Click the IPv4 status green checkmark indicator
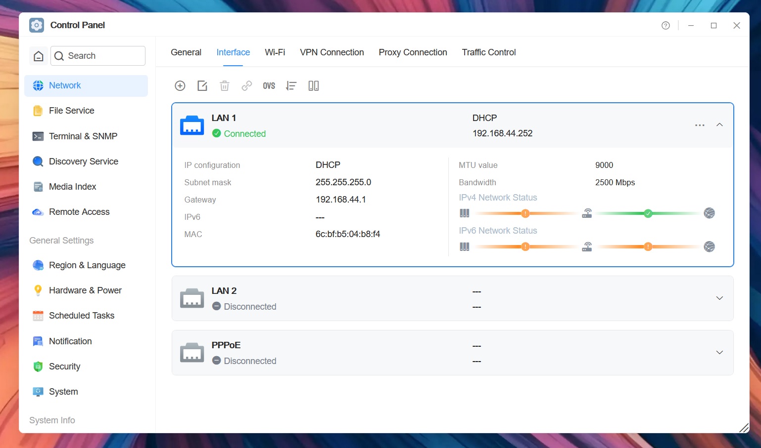The width and height of the screenshot is (761, 448). click(648, 213)
